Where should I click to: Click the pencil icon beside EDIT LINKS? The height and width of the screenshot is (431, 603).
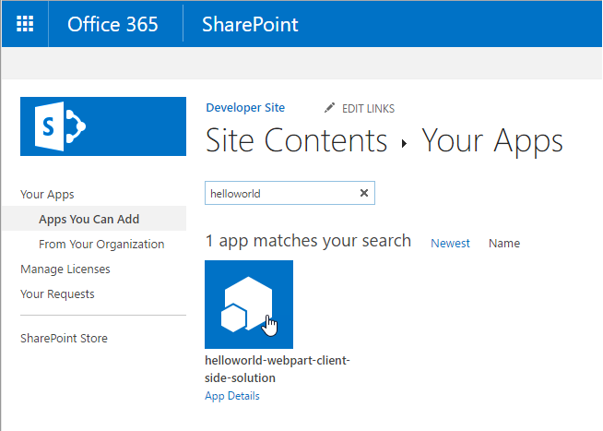329,108
